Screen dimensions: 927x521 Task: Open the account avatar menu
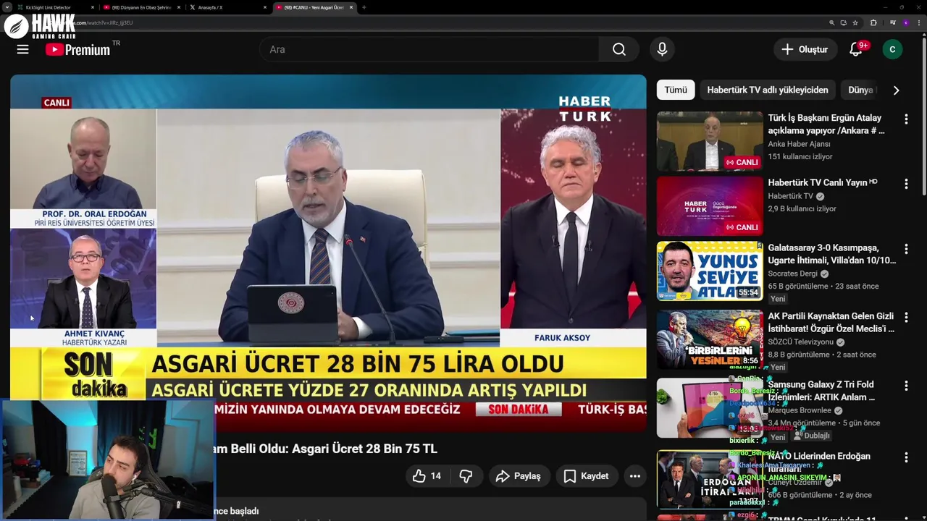[892, 49]
